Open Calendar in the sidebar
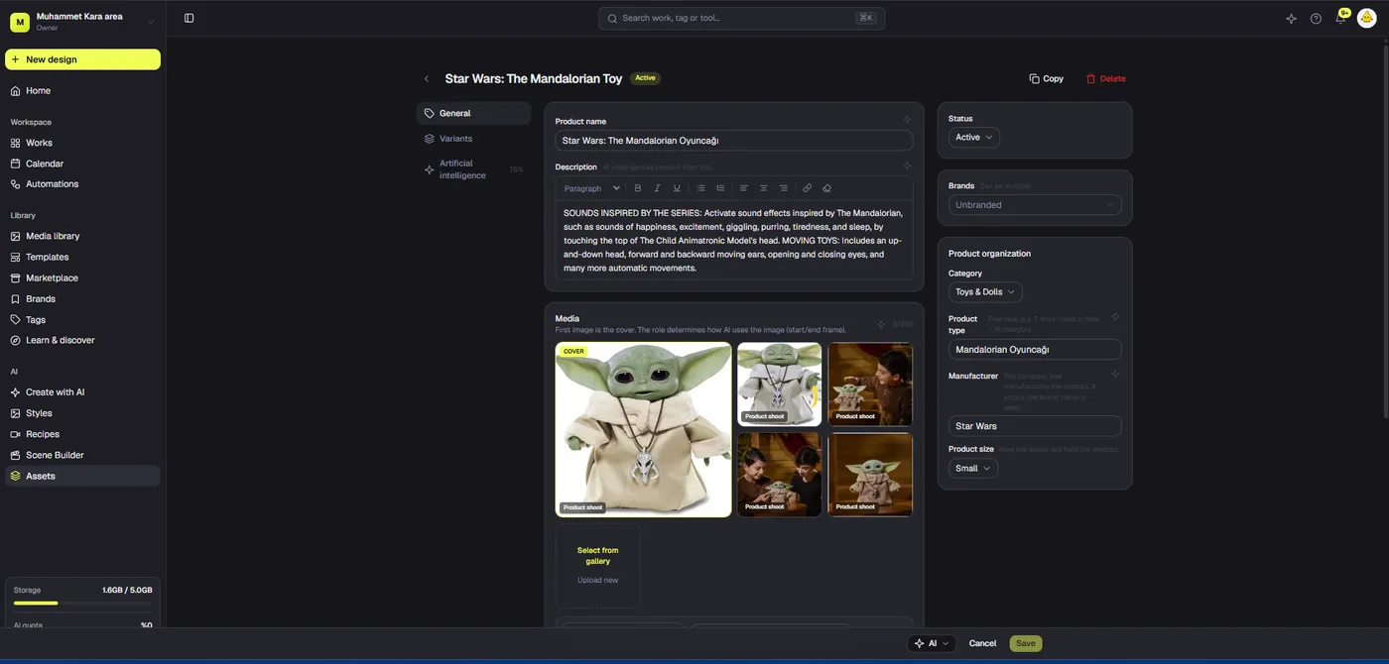This screenshot has height=664, width=1389. click(x=82, y=164)
